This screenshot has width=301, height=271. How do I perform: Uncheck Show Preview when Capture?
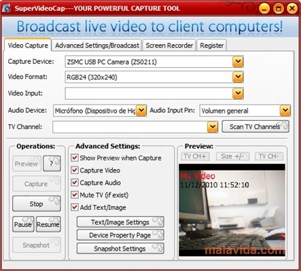[x=75, y=158]
